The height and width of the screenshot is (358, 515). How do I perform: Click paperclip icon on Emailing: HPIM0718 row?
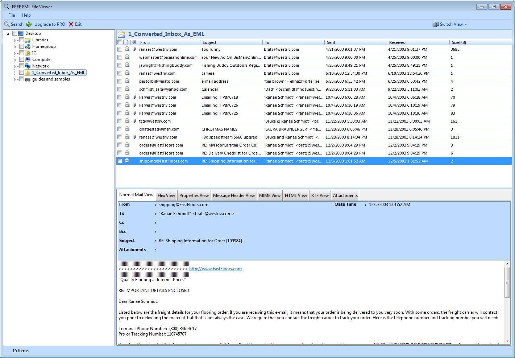coord(134,97)
